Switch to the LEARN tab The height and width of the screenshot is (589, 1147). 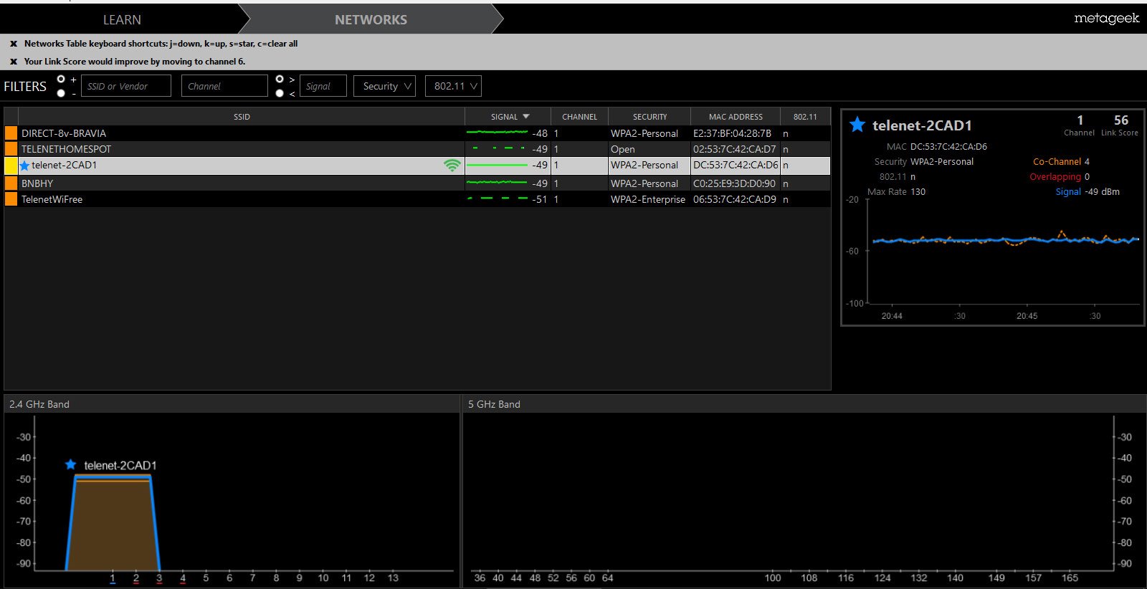(x=122, y=19)
